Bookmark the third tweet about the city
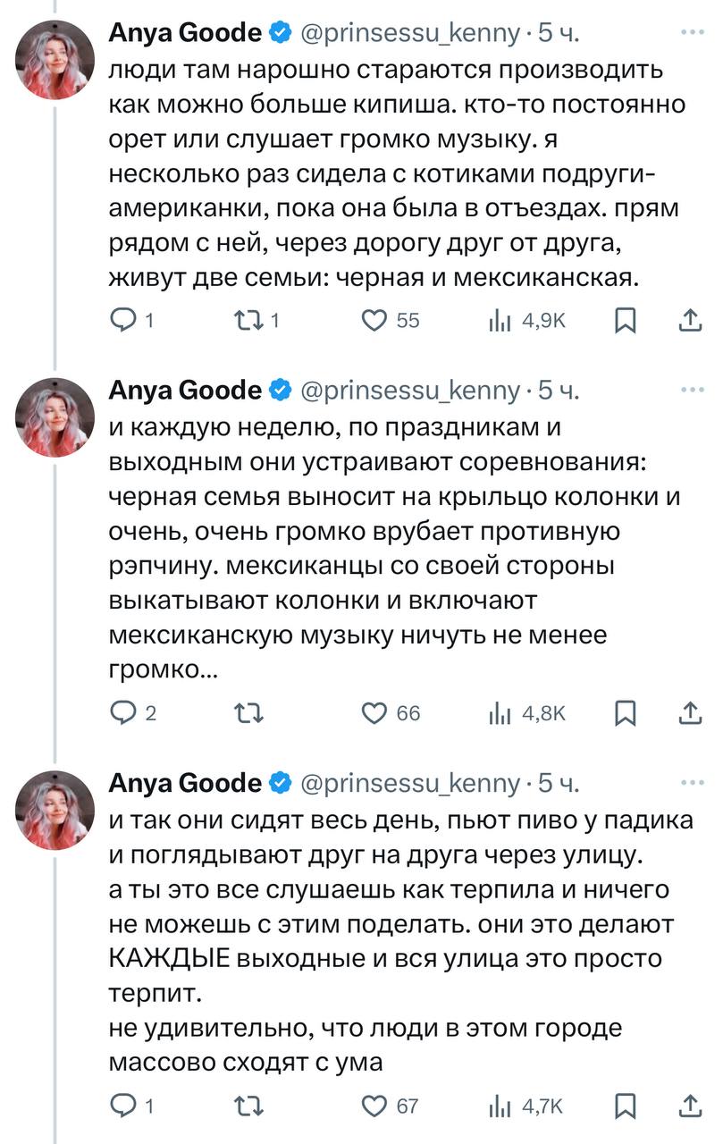Viewport: 723px width, 1144px height. pos(626,1106)
